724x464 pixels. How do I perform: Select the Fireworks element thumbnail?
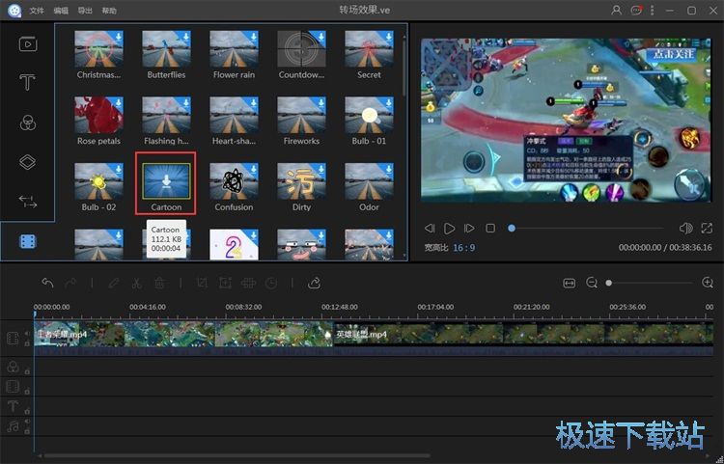(301, 115)
